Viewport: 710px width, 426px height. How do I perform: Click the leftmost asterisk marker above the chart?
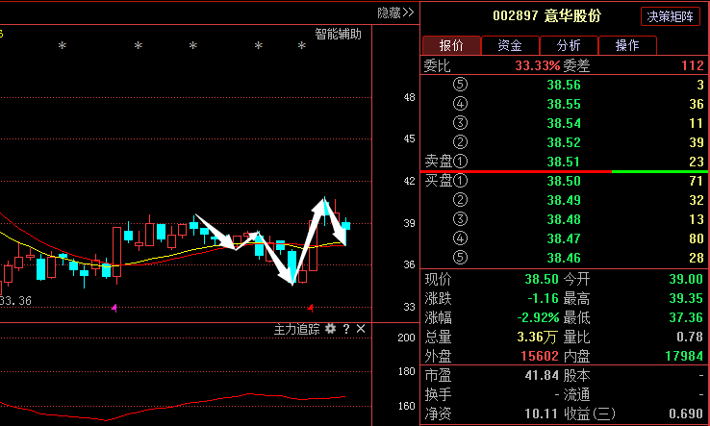(x=63, y=46)
